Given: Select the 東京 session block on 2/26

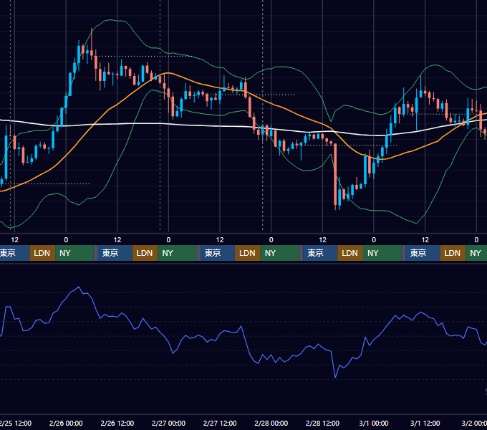Looking at the screenshot, I should tap(115, 253).
